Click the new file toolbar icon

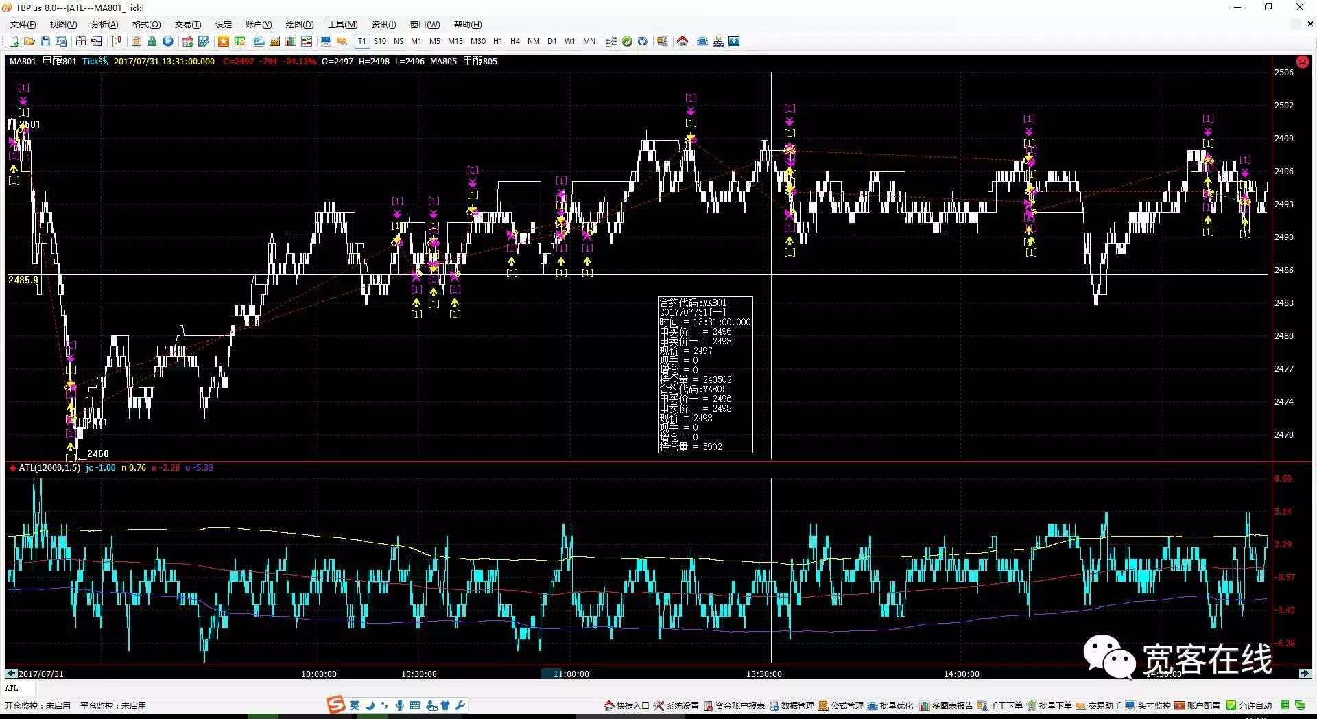(x=14, y=41)
